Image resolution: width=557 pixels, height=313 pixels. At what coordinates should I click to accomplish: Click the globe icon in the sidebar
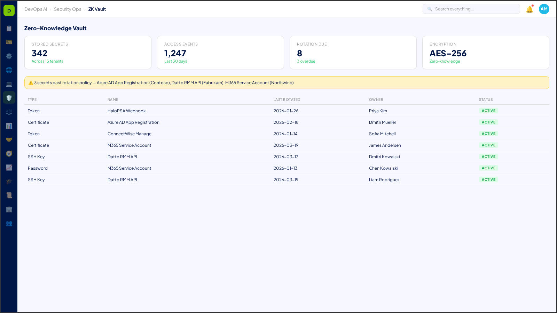click(9, 70)
